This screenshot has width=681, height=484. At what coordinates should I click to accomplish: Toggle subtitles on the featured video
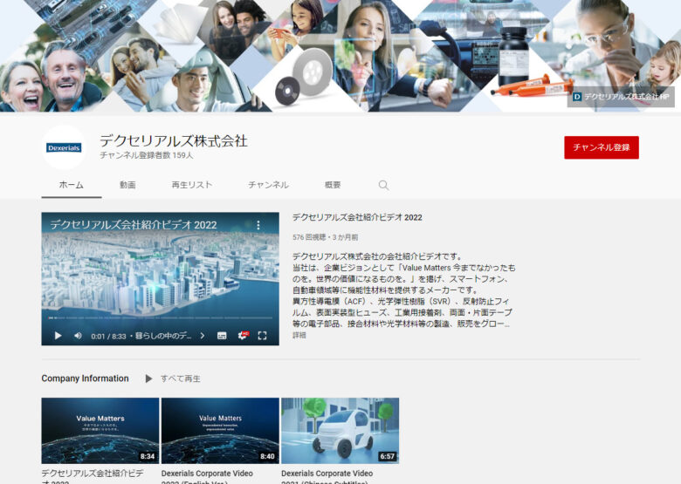pos(222,336)
